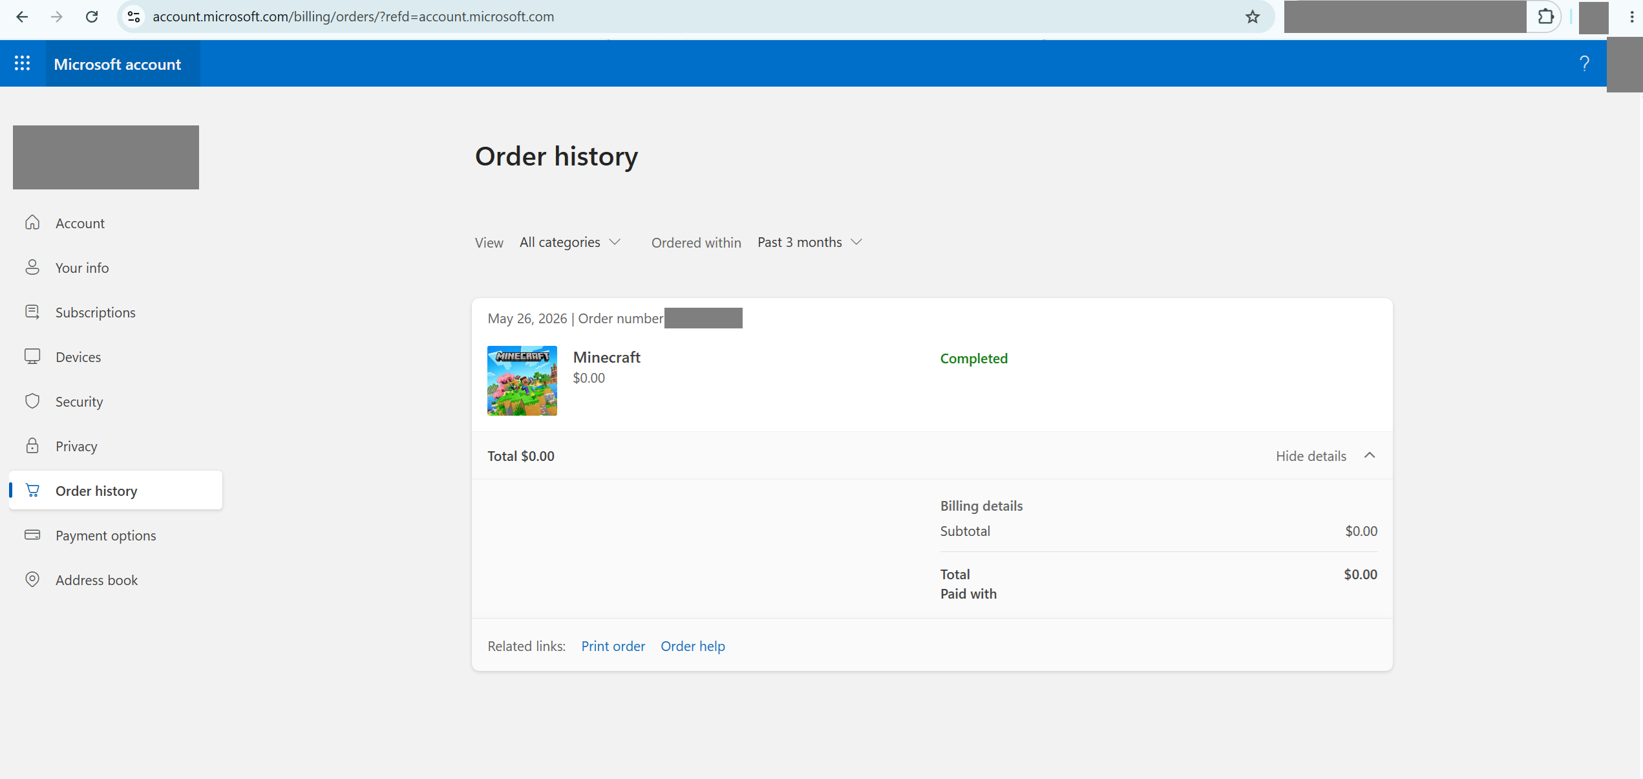The height and width of the screenshot is (779, 1643).
Task: Open the All categories dropdown
Action: point(570,242)
